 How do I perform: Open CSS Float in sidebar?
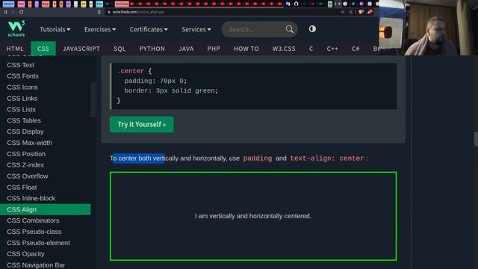[x=22, y=188]
